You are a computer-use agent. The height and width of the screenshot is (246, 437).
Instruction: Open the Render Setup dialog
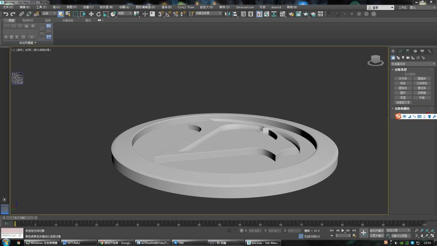291,14
